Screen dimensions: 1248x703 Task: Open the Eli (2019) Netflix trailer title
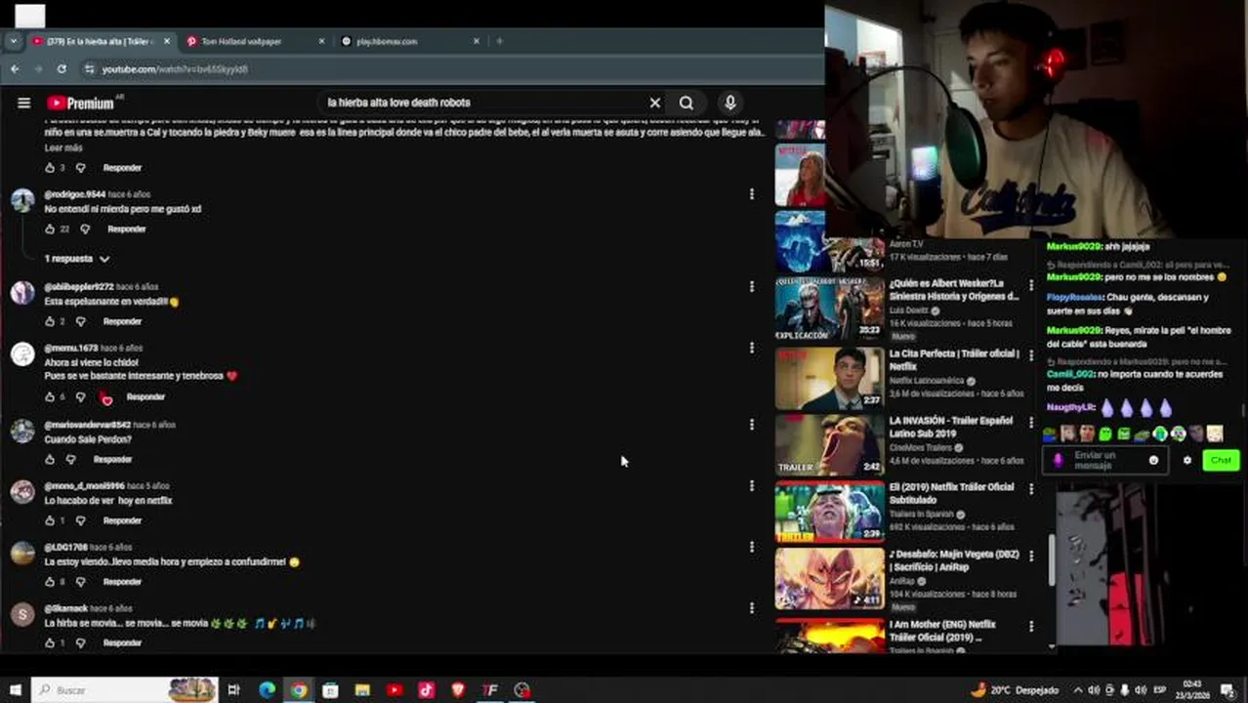(x=954, y=493)
